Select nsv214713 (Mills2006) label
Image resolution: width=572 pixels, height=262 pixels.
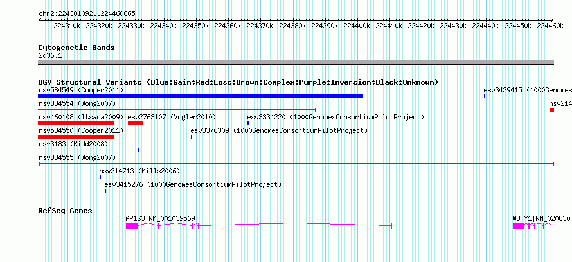[x=139, y=171]
